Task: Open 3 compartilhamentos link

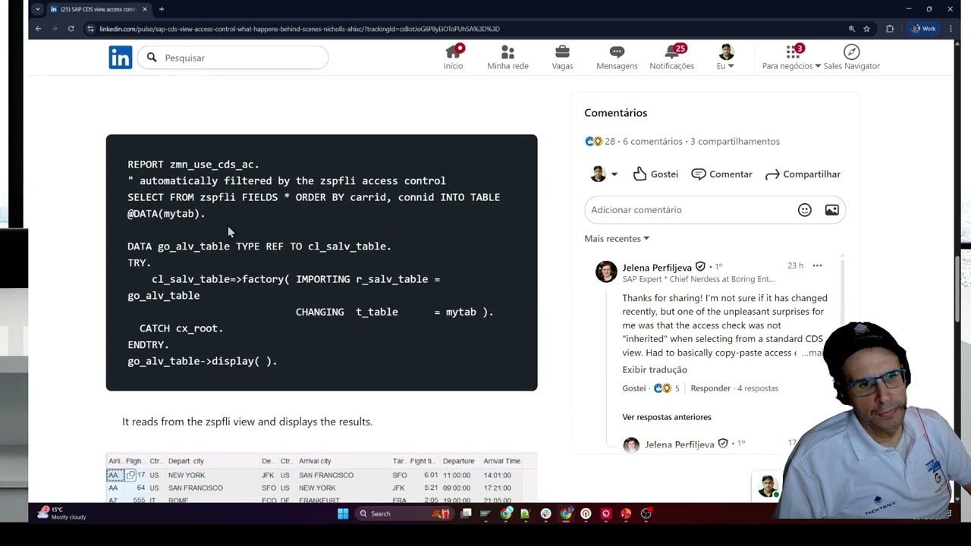Action: click(x=735, y=141)
